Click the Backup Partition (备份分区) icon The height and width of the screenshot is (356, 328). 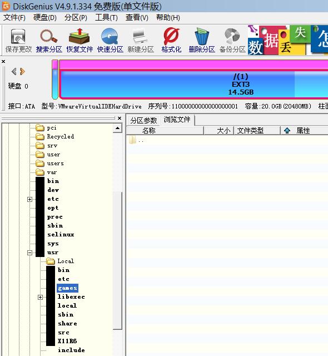click(232, 41)
